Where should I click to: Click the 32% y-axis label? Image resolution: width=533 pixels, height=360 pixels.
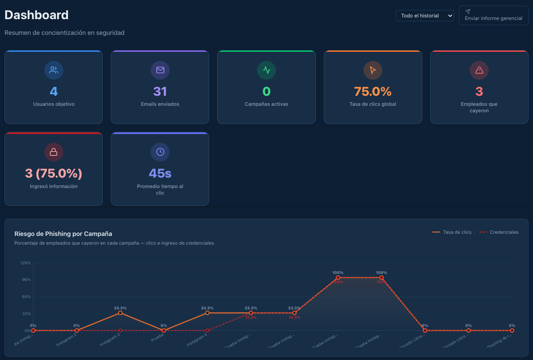coord(26,314)
